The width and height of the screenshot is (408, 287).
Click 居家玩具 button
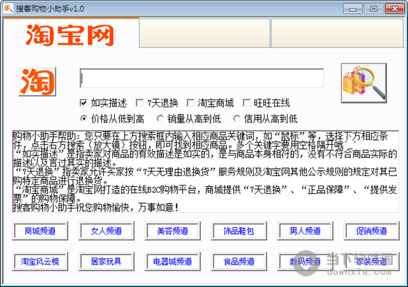coord(107,261)
